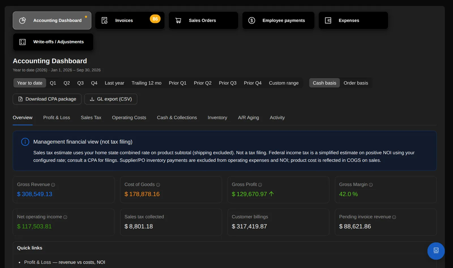Switch to Order basis
Image resolution: width=453 pixels, height=268 pixels.
pos(356,83)
